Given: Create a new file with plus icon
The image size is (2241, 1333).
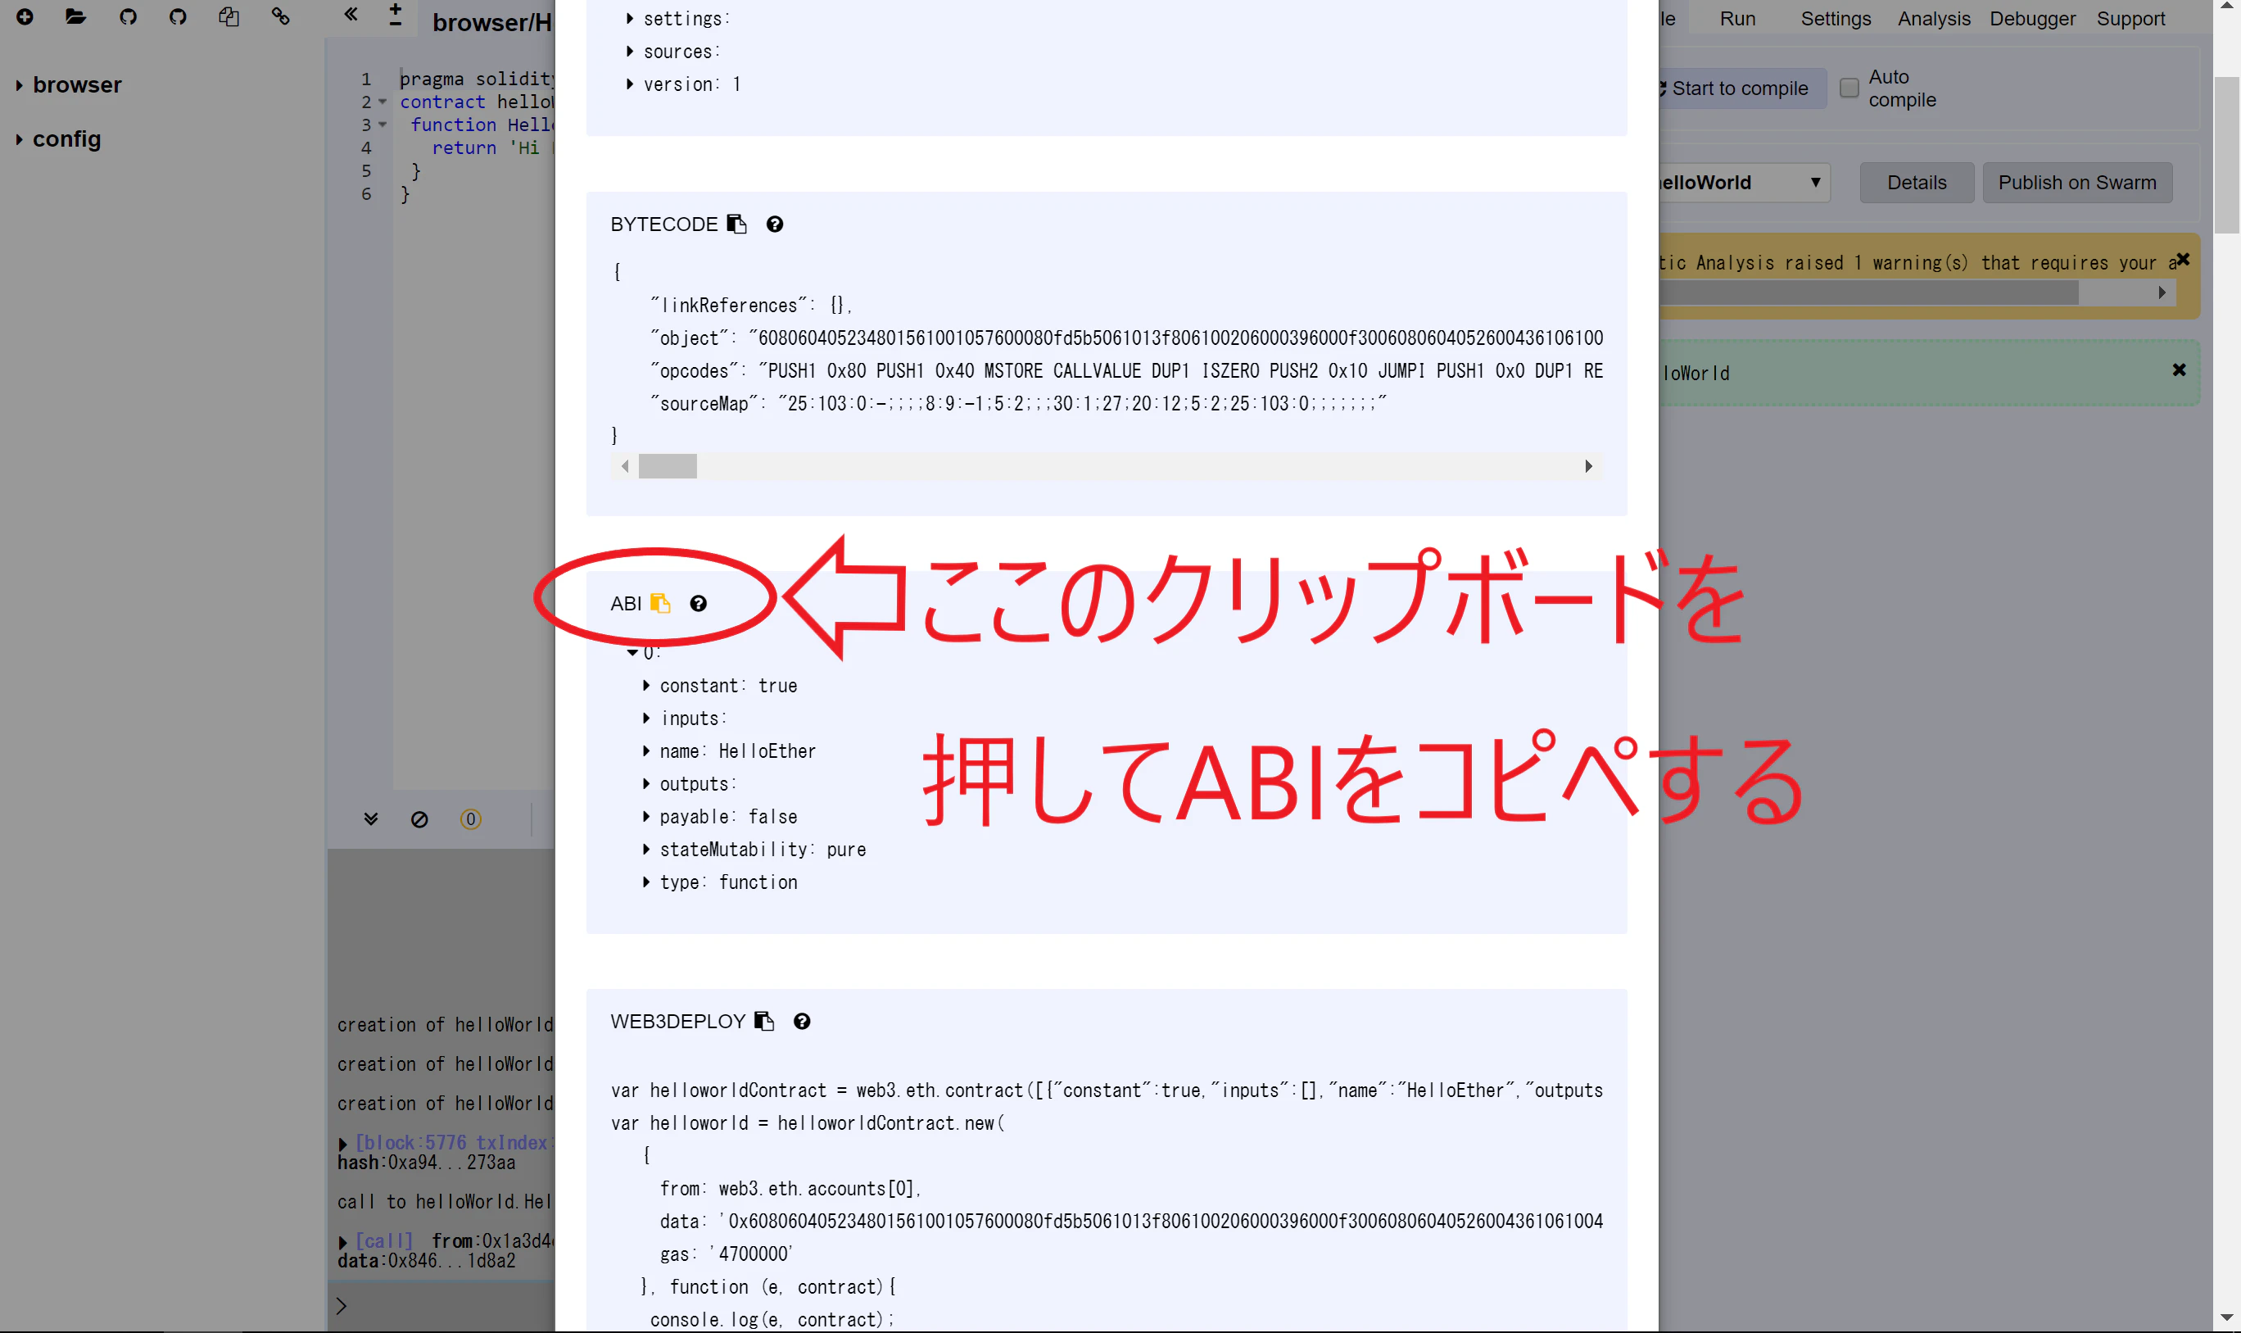Looking at the screenshot, I should pos(25,16).
